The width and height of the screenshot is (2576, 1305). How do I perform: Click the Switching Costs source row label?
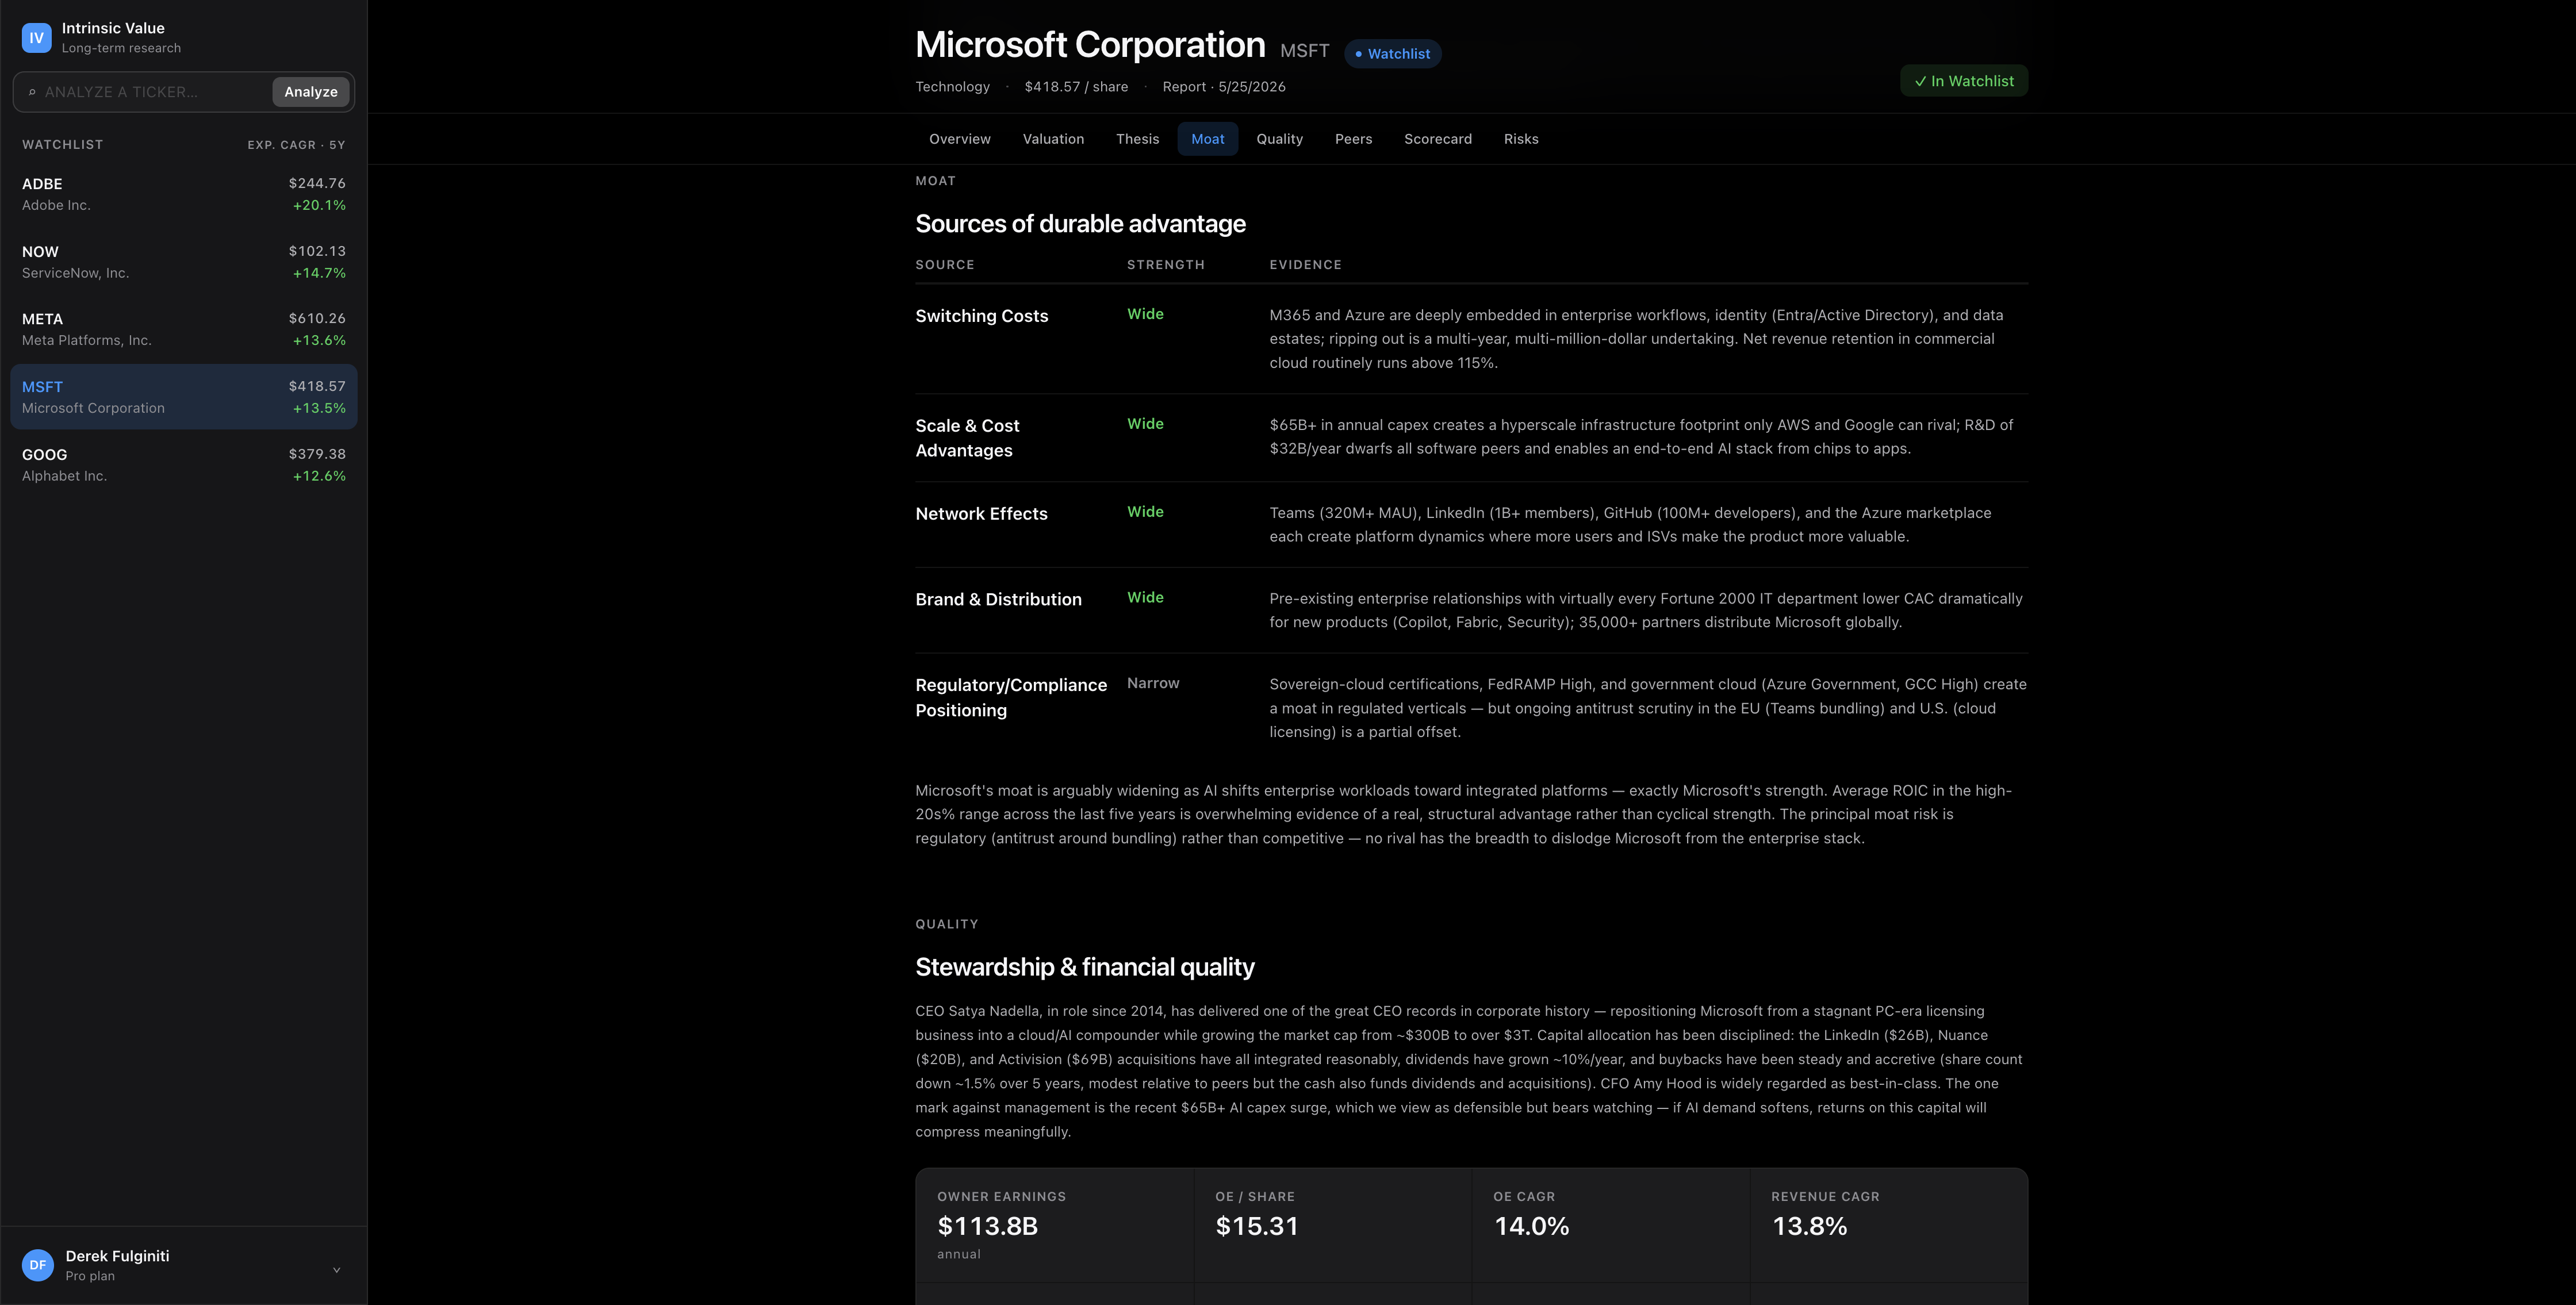point(982,316)
